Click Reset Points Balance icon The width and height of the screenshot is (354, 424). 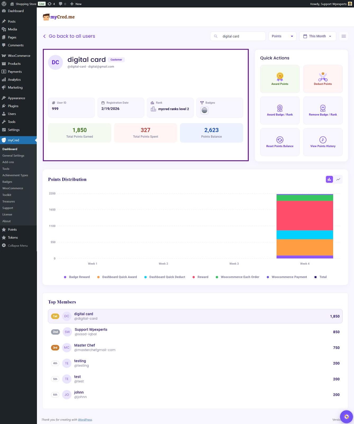point(280,140)
